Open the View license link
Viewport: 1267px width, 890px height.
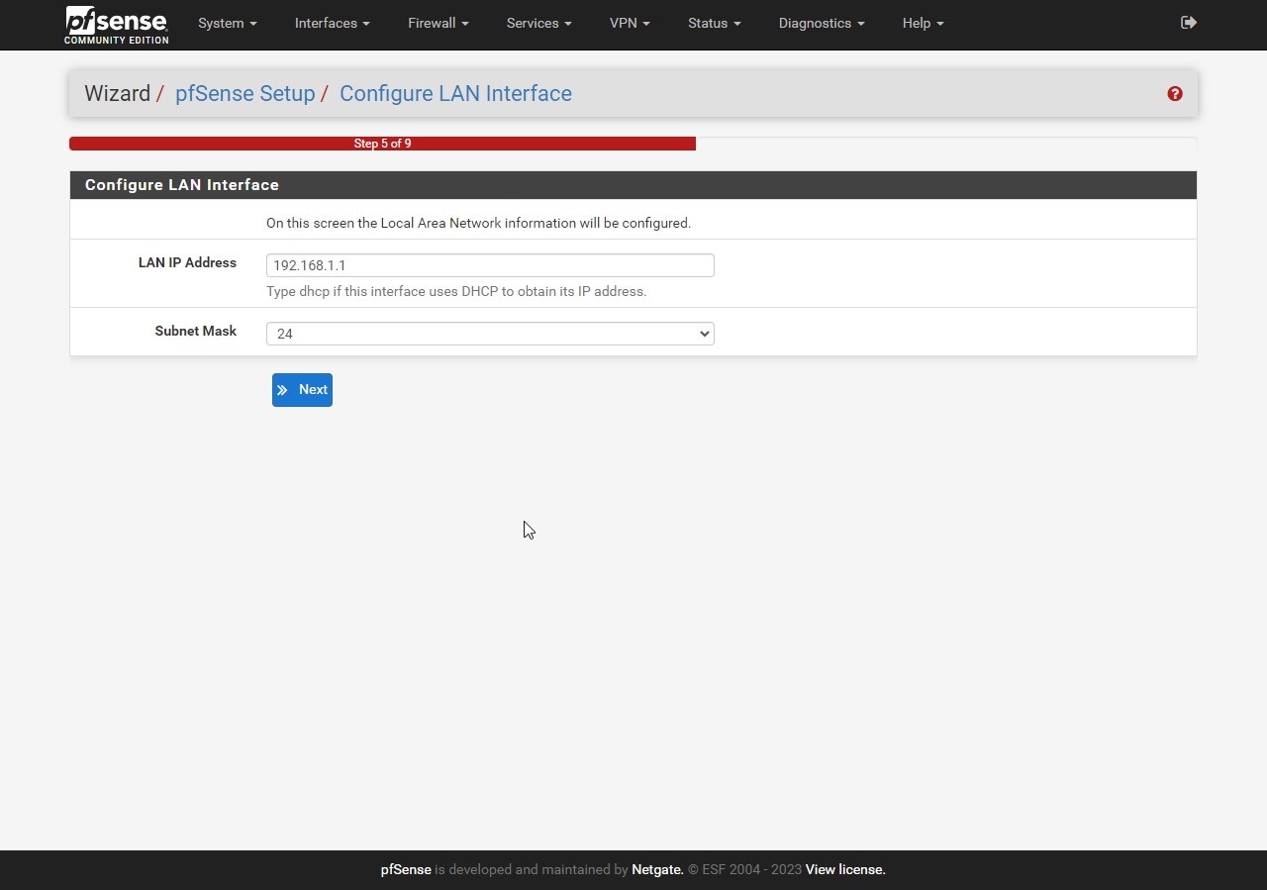point(845,869)
